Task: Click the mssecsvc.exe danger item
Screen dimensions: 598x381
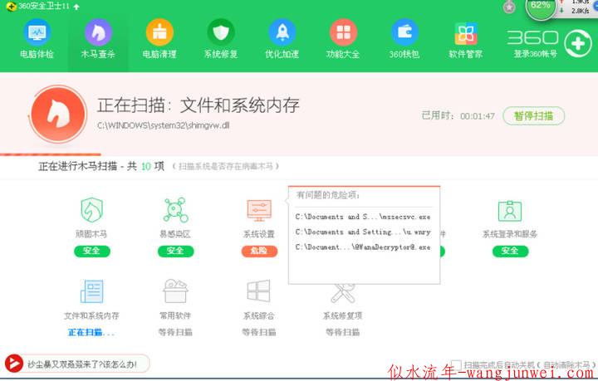Action: 363,217
